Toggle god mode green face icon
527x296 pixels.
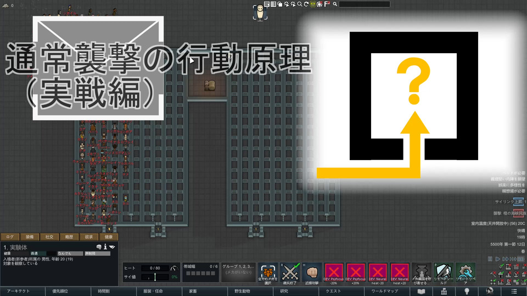(x=313, y=4)
